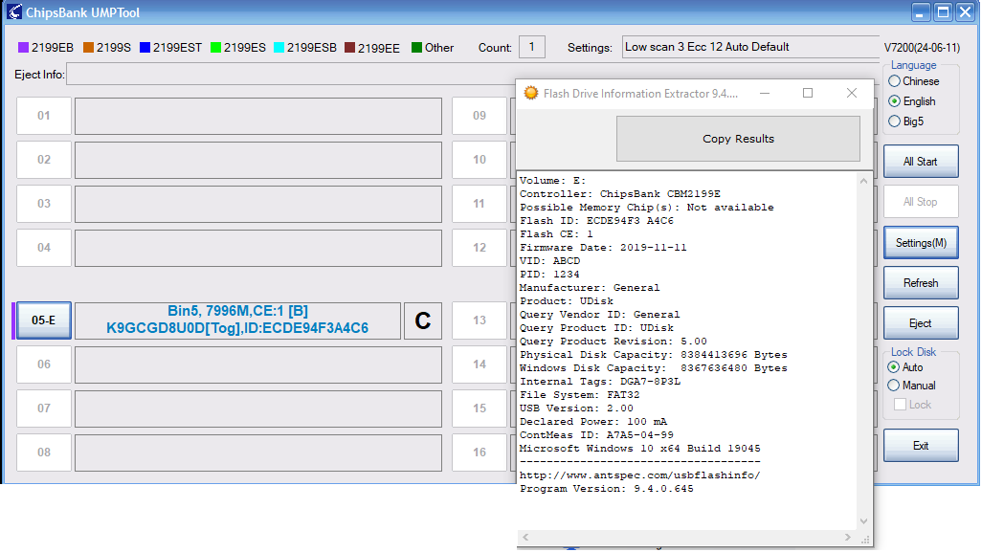Click port 13 button

coord(480,320)
